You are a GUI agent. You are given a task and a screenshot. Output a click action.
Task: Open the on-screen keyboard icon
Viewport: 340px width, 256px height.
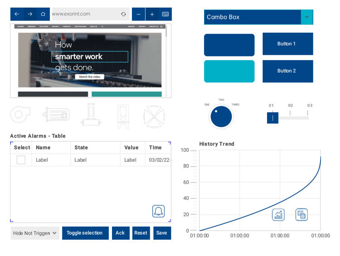[165, 14]
